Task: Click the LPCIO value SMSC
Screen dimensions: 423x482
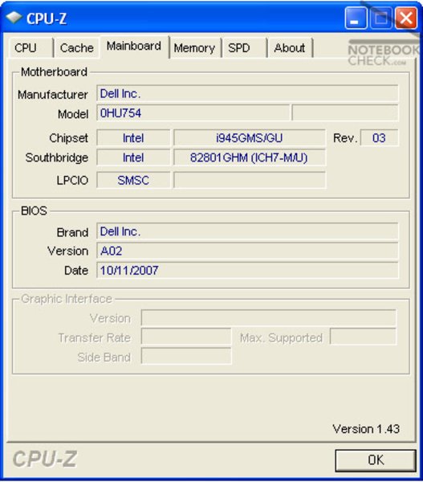Action: click(133, 180)
